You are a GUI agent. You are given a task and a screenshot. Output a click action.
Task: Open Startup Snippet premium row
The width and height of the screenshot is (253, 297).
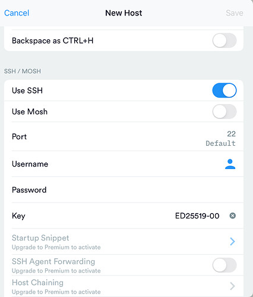coord(124,242)
